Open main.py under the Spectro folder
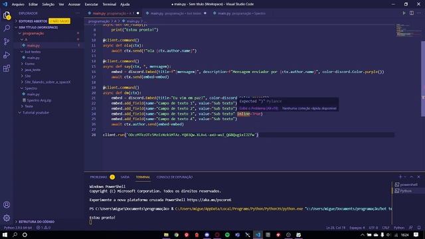 click(x=33, y=94)
